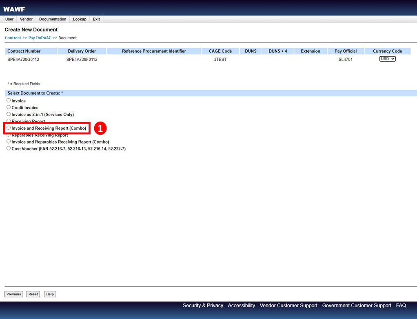Select Invoice as 2-in-1 (Services Only)
Viewport: 417px width, 319px height.
[x=9, y=115]
